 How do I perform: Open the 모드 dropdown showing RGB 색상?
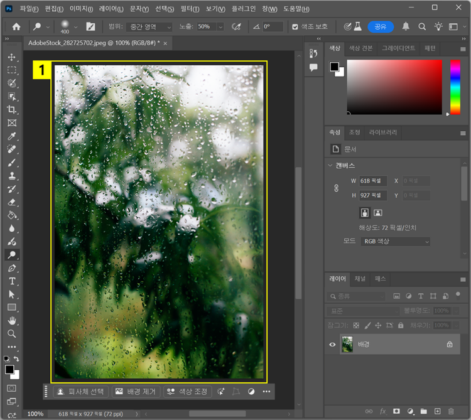pyautogui.click(x=395, y=241)
